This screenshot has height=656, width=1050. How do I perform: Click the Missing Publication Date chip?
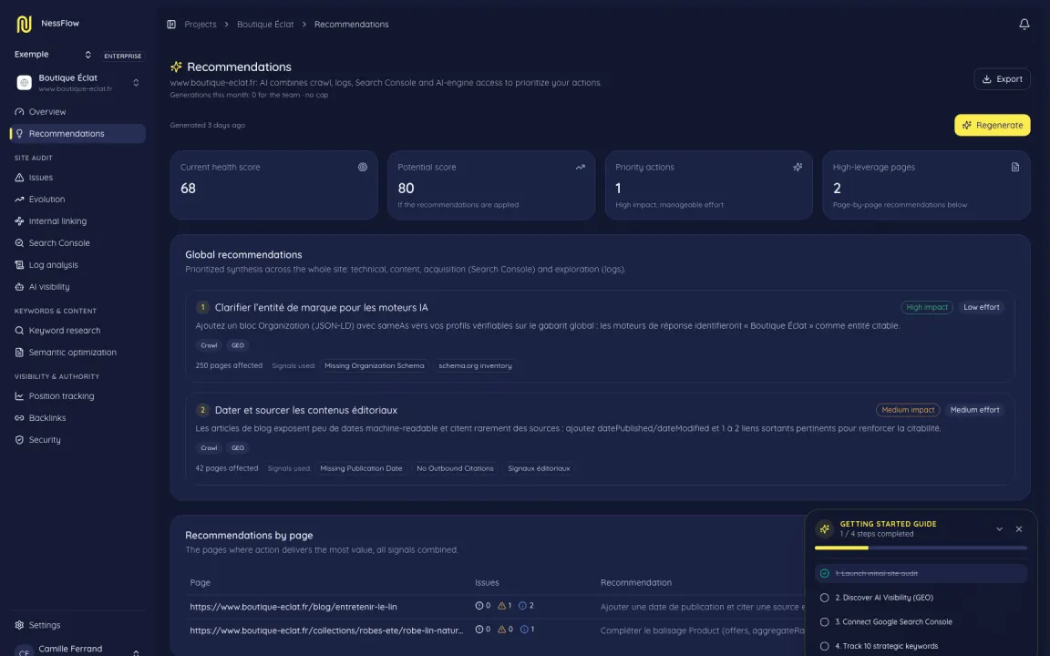(361, 468)
